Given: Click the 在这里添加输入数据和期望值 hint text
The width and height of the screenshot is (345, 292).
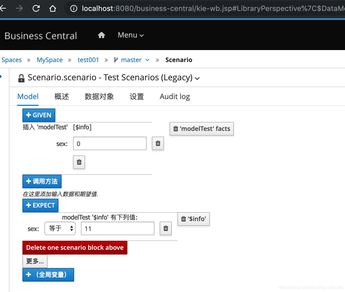Looking at the screenshot, I should [x=60, y=194].
